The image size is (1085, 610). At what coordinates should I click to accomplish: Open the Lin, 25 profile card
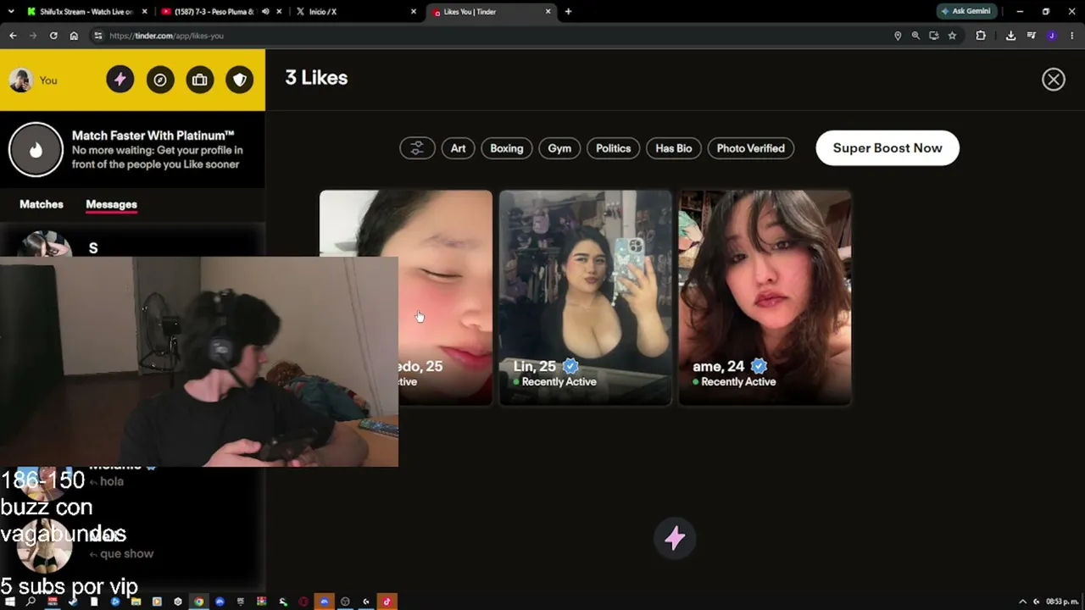(586, 297)
